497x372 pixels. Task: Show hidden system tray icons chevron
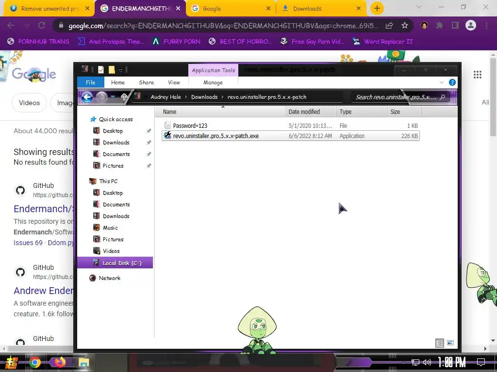[403, 362]
